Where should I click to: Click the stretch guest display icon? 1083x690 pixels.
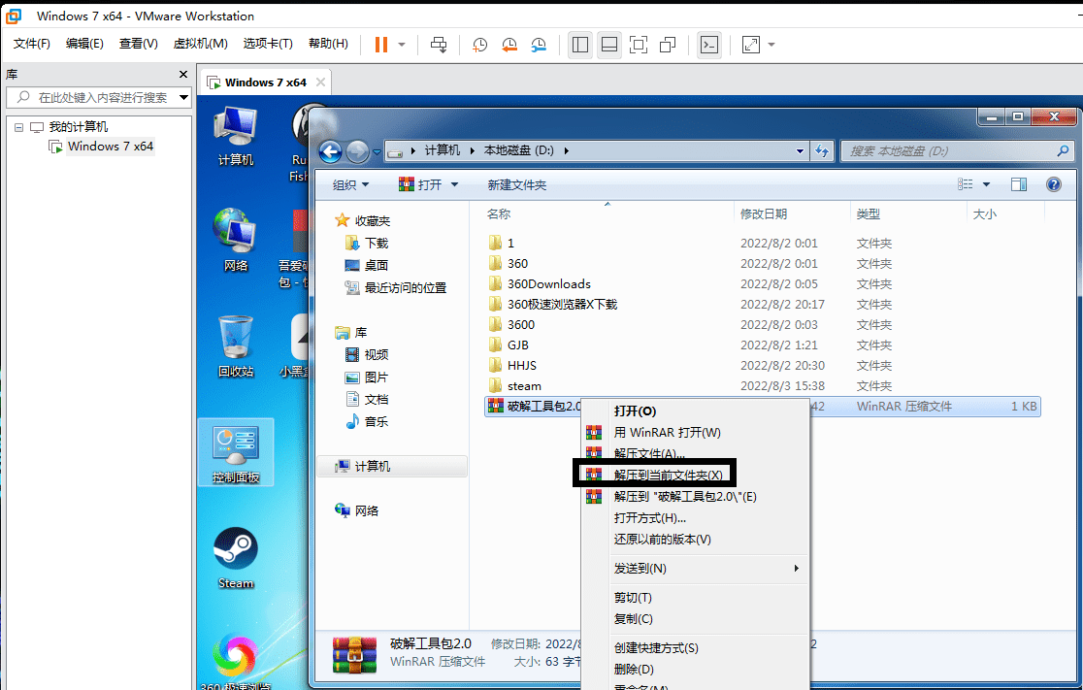pos(751,45)
